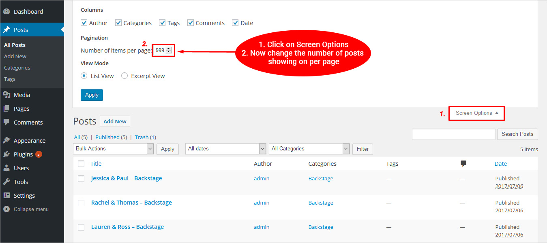Open the Jessica & Paul – Backstage post
The image size is (547, 243).
tap(127, 178)
